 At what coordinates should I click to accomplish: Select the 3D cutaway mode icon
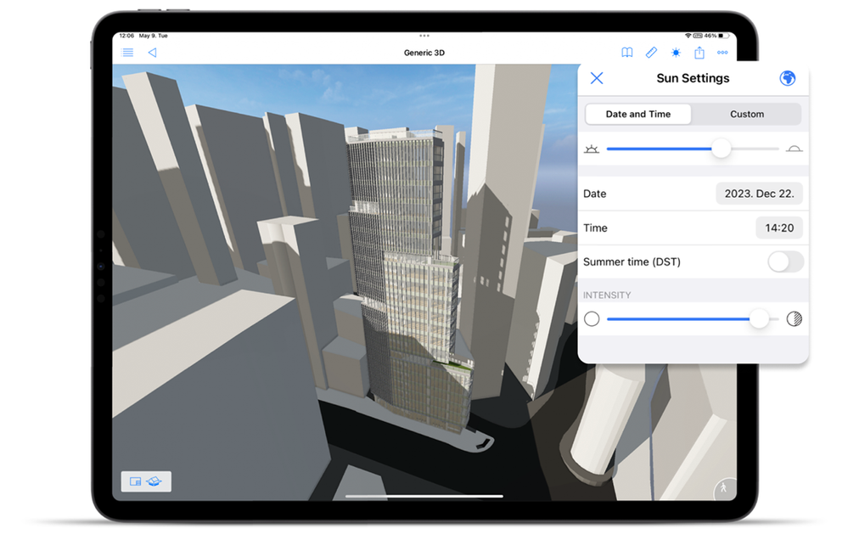coord(156,481)
